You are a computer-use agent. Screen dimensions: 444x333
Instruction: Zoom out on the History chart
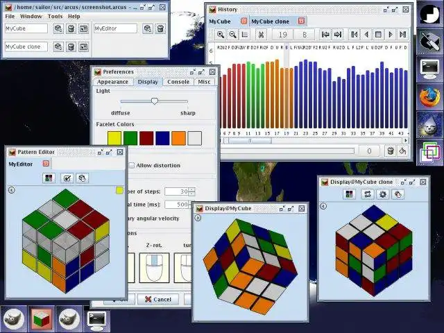[x=233, y=35]
